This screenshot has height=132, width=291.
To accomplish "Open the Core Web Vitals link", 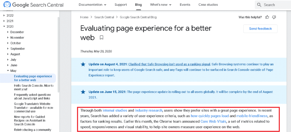I will coord(213,121).
